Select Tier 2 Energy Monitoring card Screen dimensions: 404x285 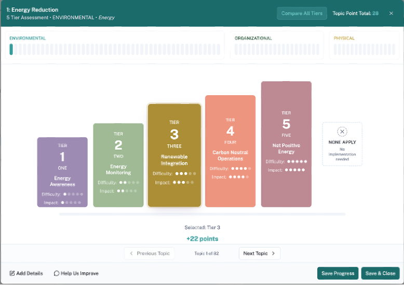118,165
